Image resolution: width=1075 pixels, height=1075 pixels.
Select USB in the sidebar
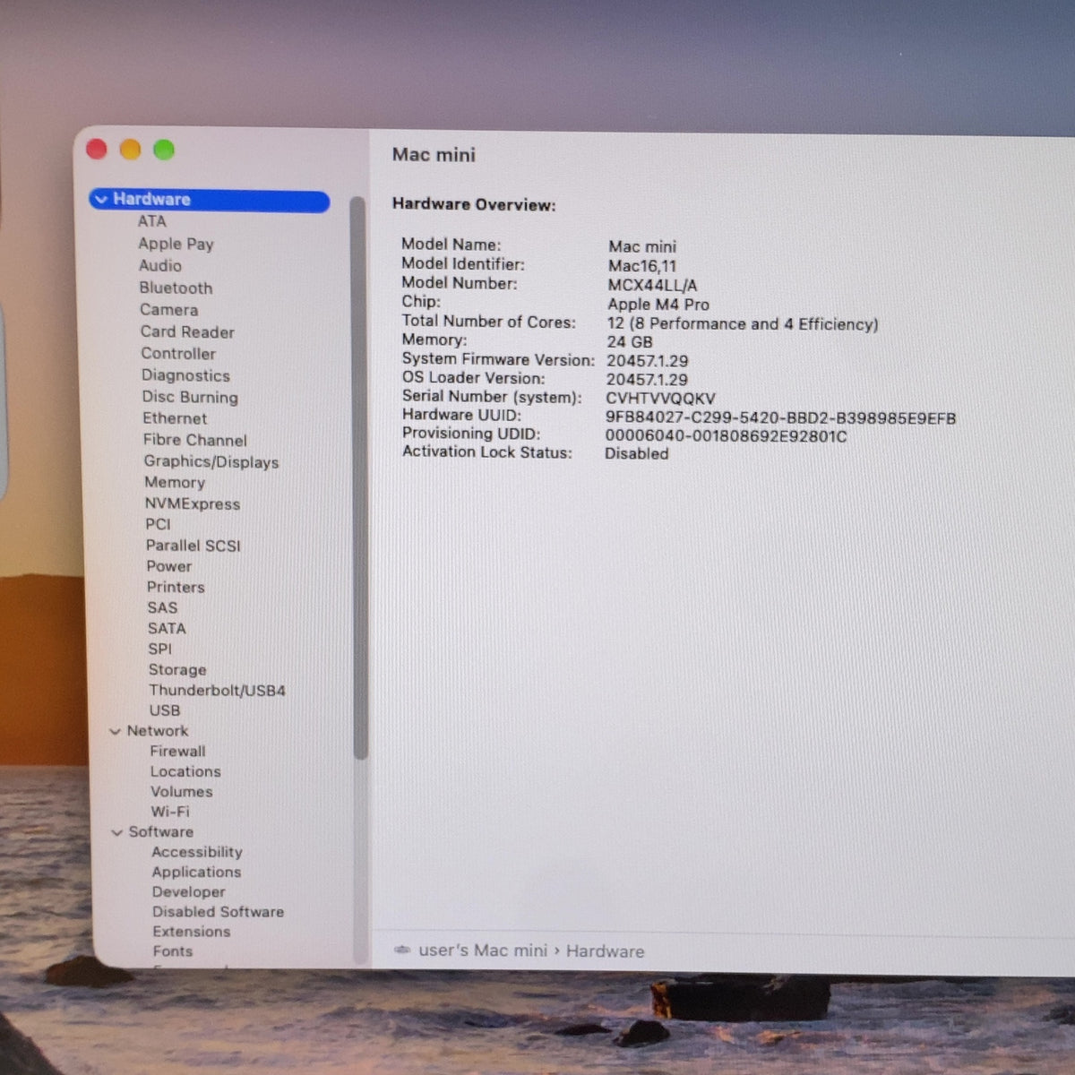(x=165, y=710)
